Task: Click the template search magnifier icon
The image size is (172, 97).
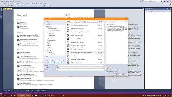Action: click(x=126, y=22)
